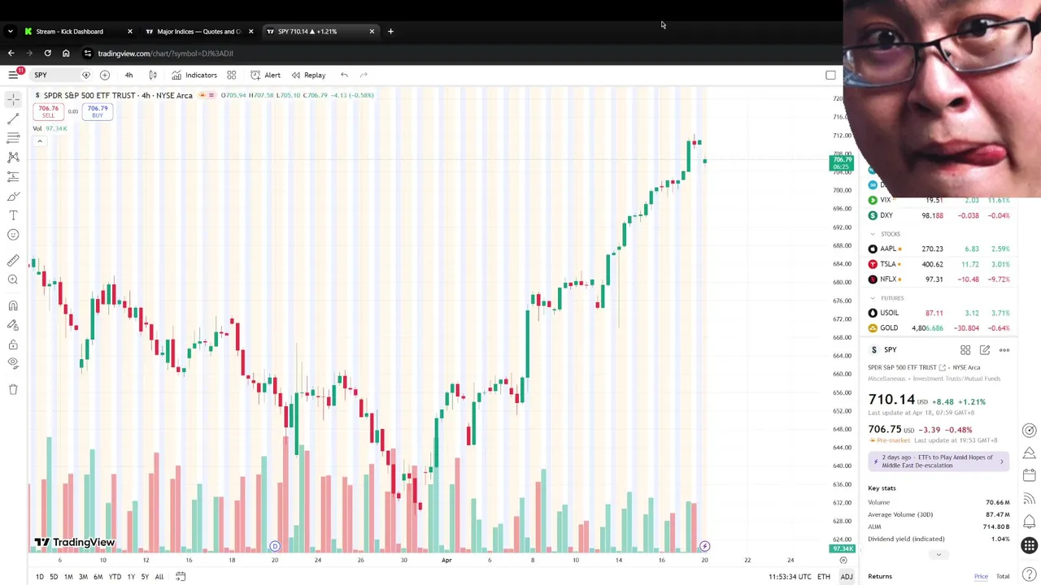Click the SPY symbol search field
Screen dimensions: 1041x585
click(x=41, y=76)
